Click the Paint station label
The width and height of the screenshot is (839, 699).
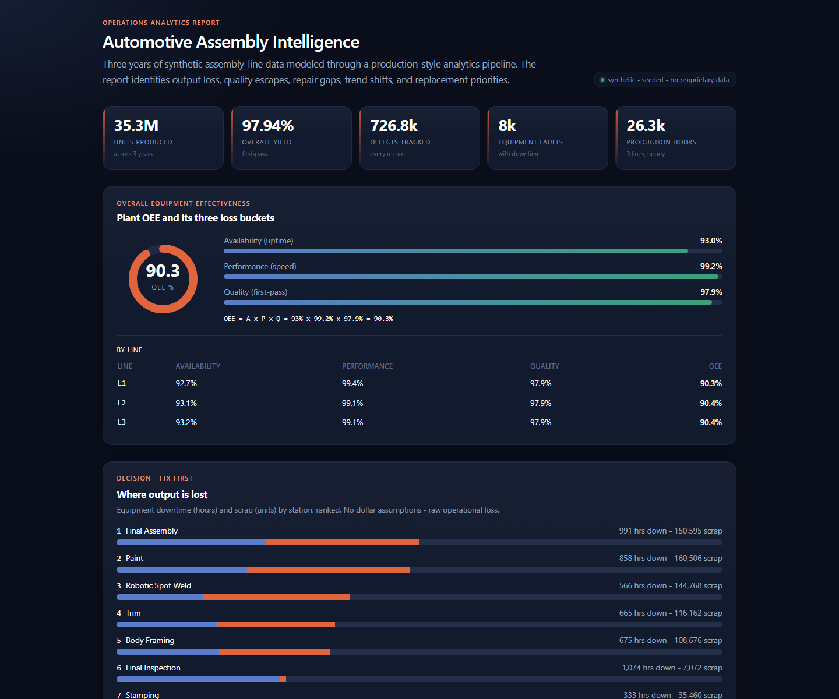(x=135, y=558)
